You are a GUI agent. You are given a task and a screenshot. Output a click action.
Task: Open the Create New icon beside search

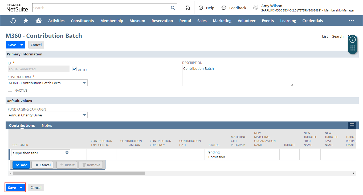(x=188, y=8)
